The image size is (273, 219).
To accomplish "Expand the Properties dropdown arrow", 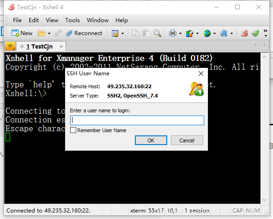I will (x=122, y=33).
